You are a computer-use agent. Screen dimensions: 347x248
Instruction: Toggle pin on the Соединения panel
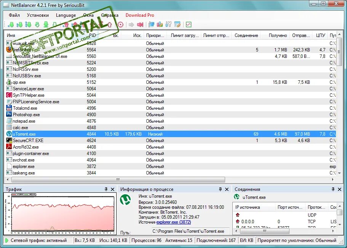click(333, 189)
